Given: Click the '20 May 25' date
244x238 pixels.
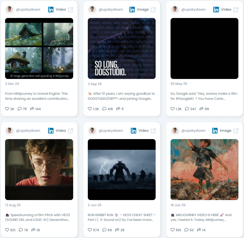Looking at the screenshot, I should [x=179, y=84].
